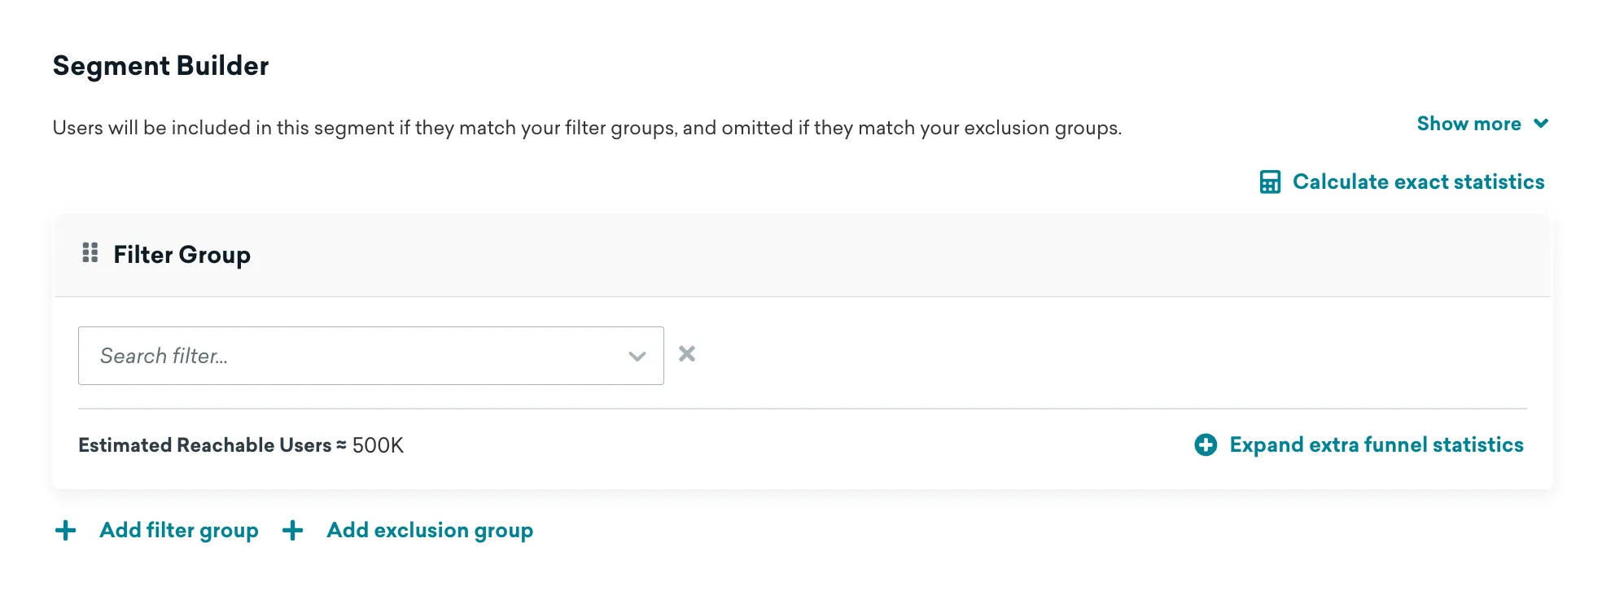Viewport: 1602px width, 604px height.
Task: Click the segment inclusion description text
Action: (x=586, y=128)
